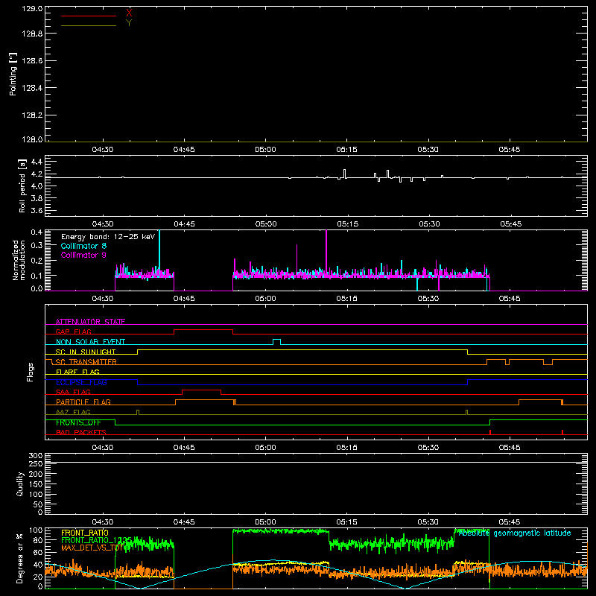Click the 129.0 tick value on Pointing axis

[x=32, y=9]
